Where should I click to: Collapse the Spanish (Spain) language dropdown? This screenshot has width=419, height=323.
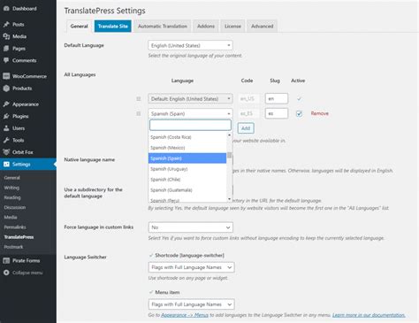(190, 113)
